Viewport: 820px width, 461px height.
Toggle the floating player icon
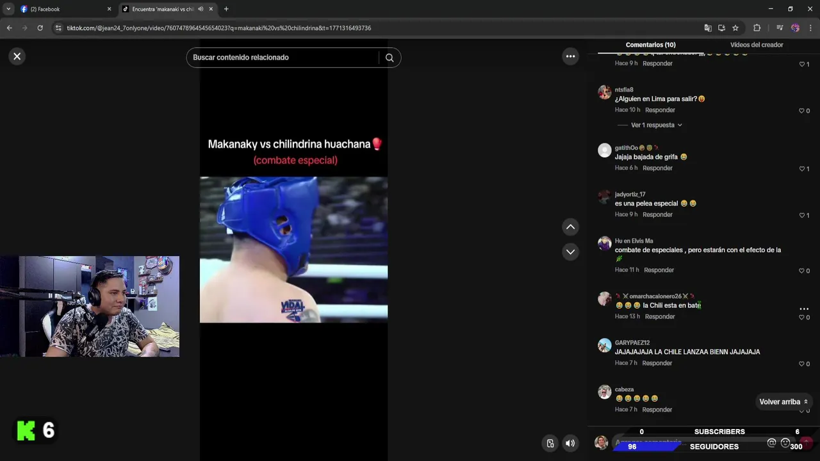(x=550, y=443)
